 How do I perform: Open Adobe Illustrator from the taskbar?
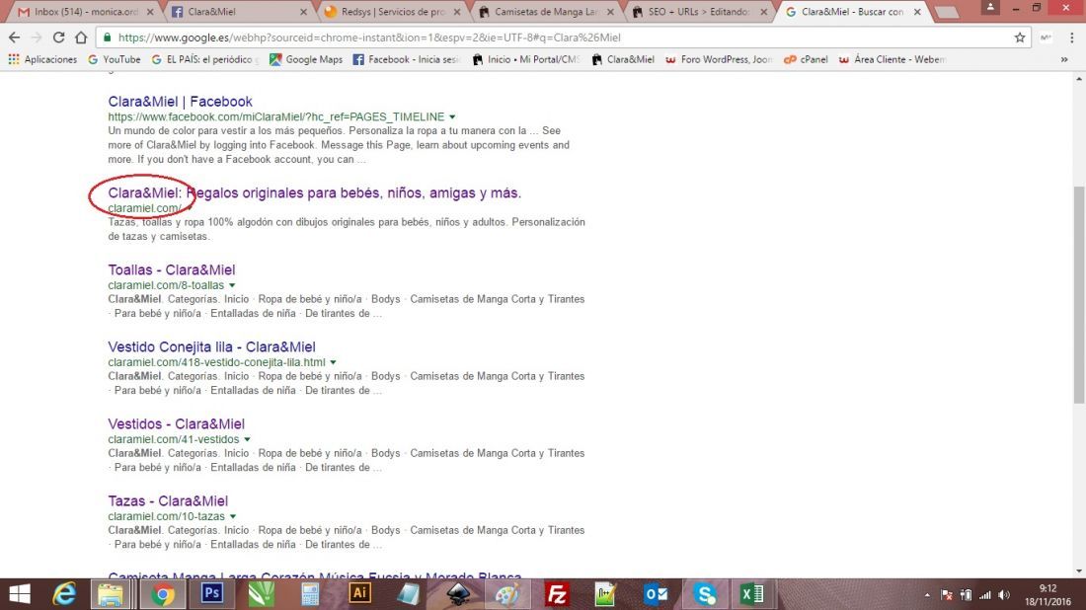(359, 594)
